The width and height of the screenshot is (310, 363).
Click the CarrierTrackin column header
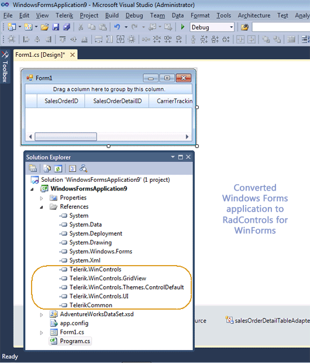pos(171,101)
